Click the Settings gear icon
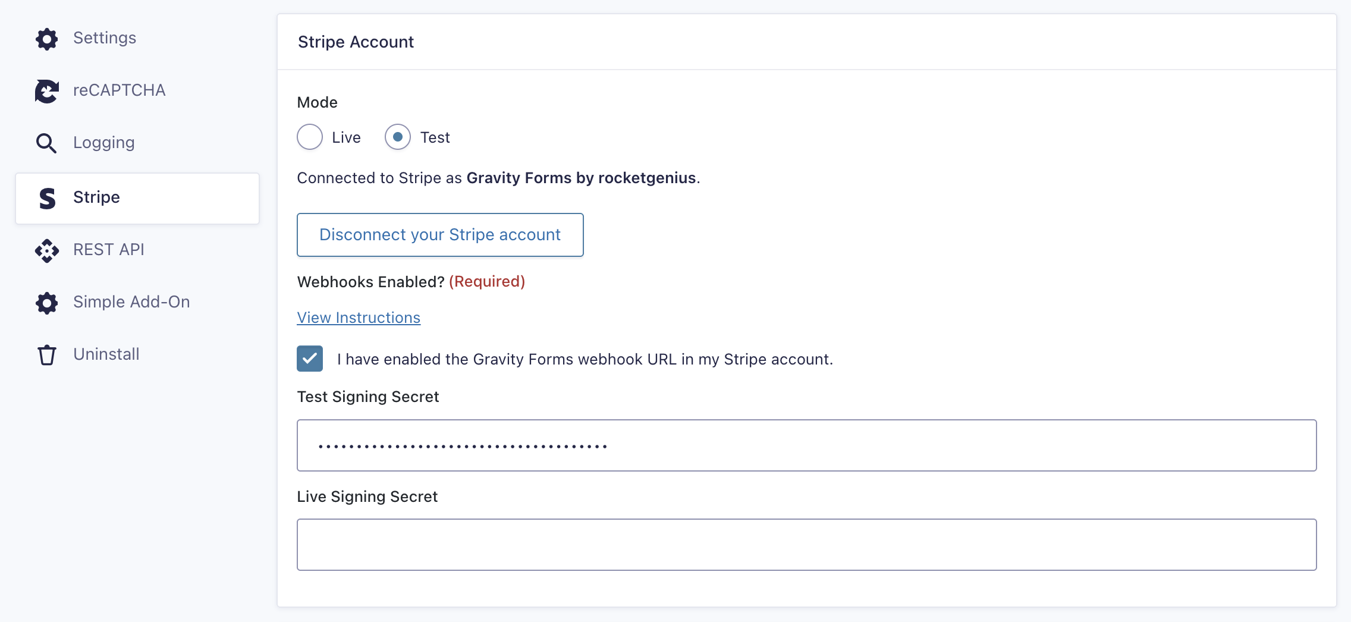 [x=47, y=38]
